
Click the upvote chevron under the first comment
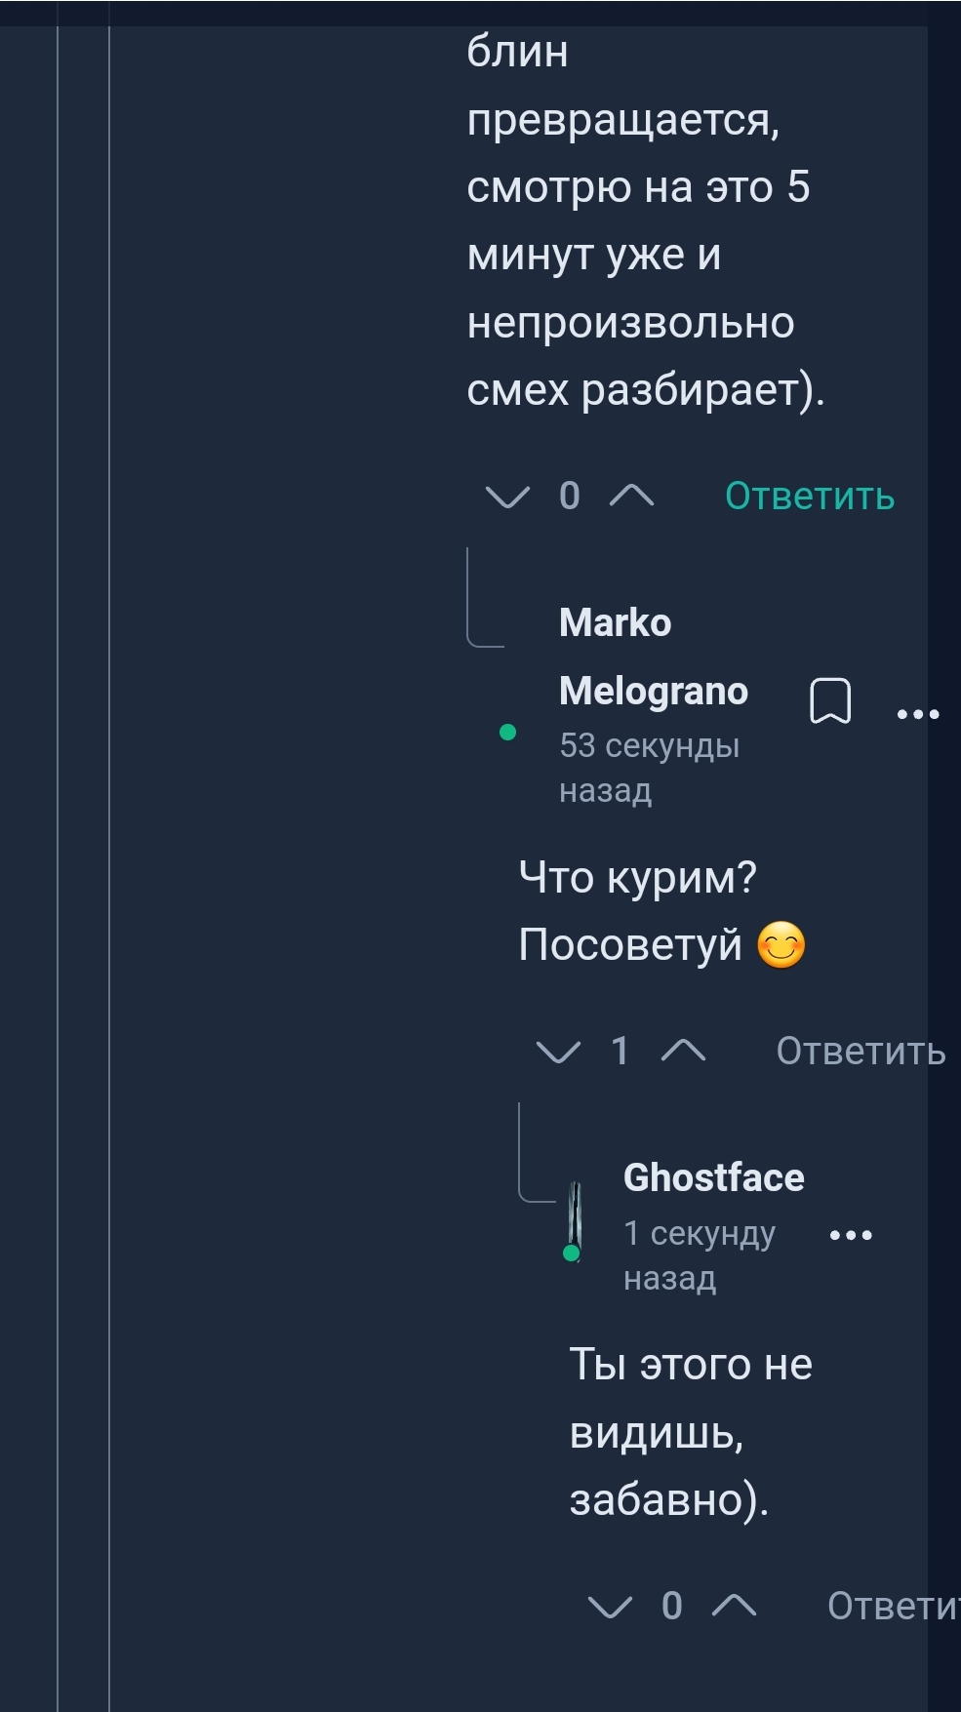pyautogui.click(x=630, y=498)
